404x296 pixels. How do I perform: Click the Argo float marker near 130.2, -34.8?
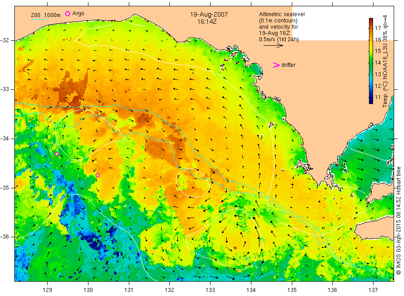tap(98, 175)
